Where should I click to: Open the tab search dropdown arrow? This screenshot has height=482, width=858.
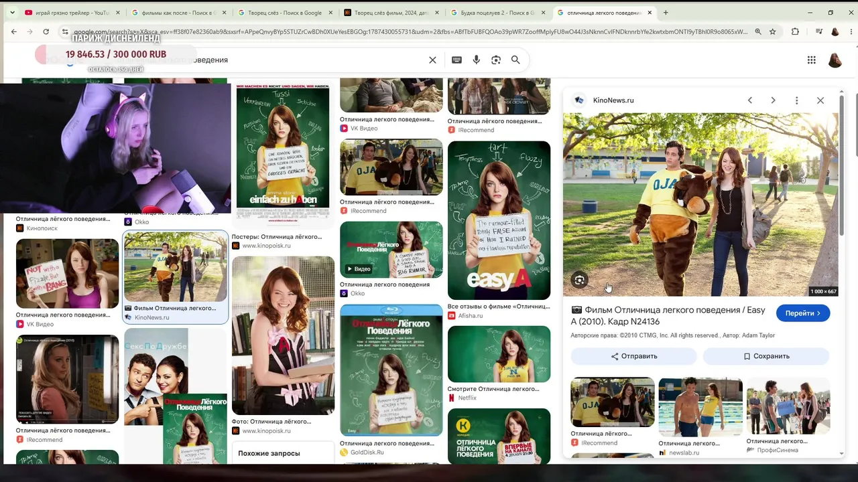pyautogui.click(x=12, y=13)
